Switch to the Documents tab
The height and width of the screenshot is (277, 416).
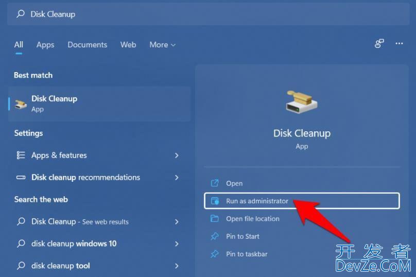pos(88,45)
